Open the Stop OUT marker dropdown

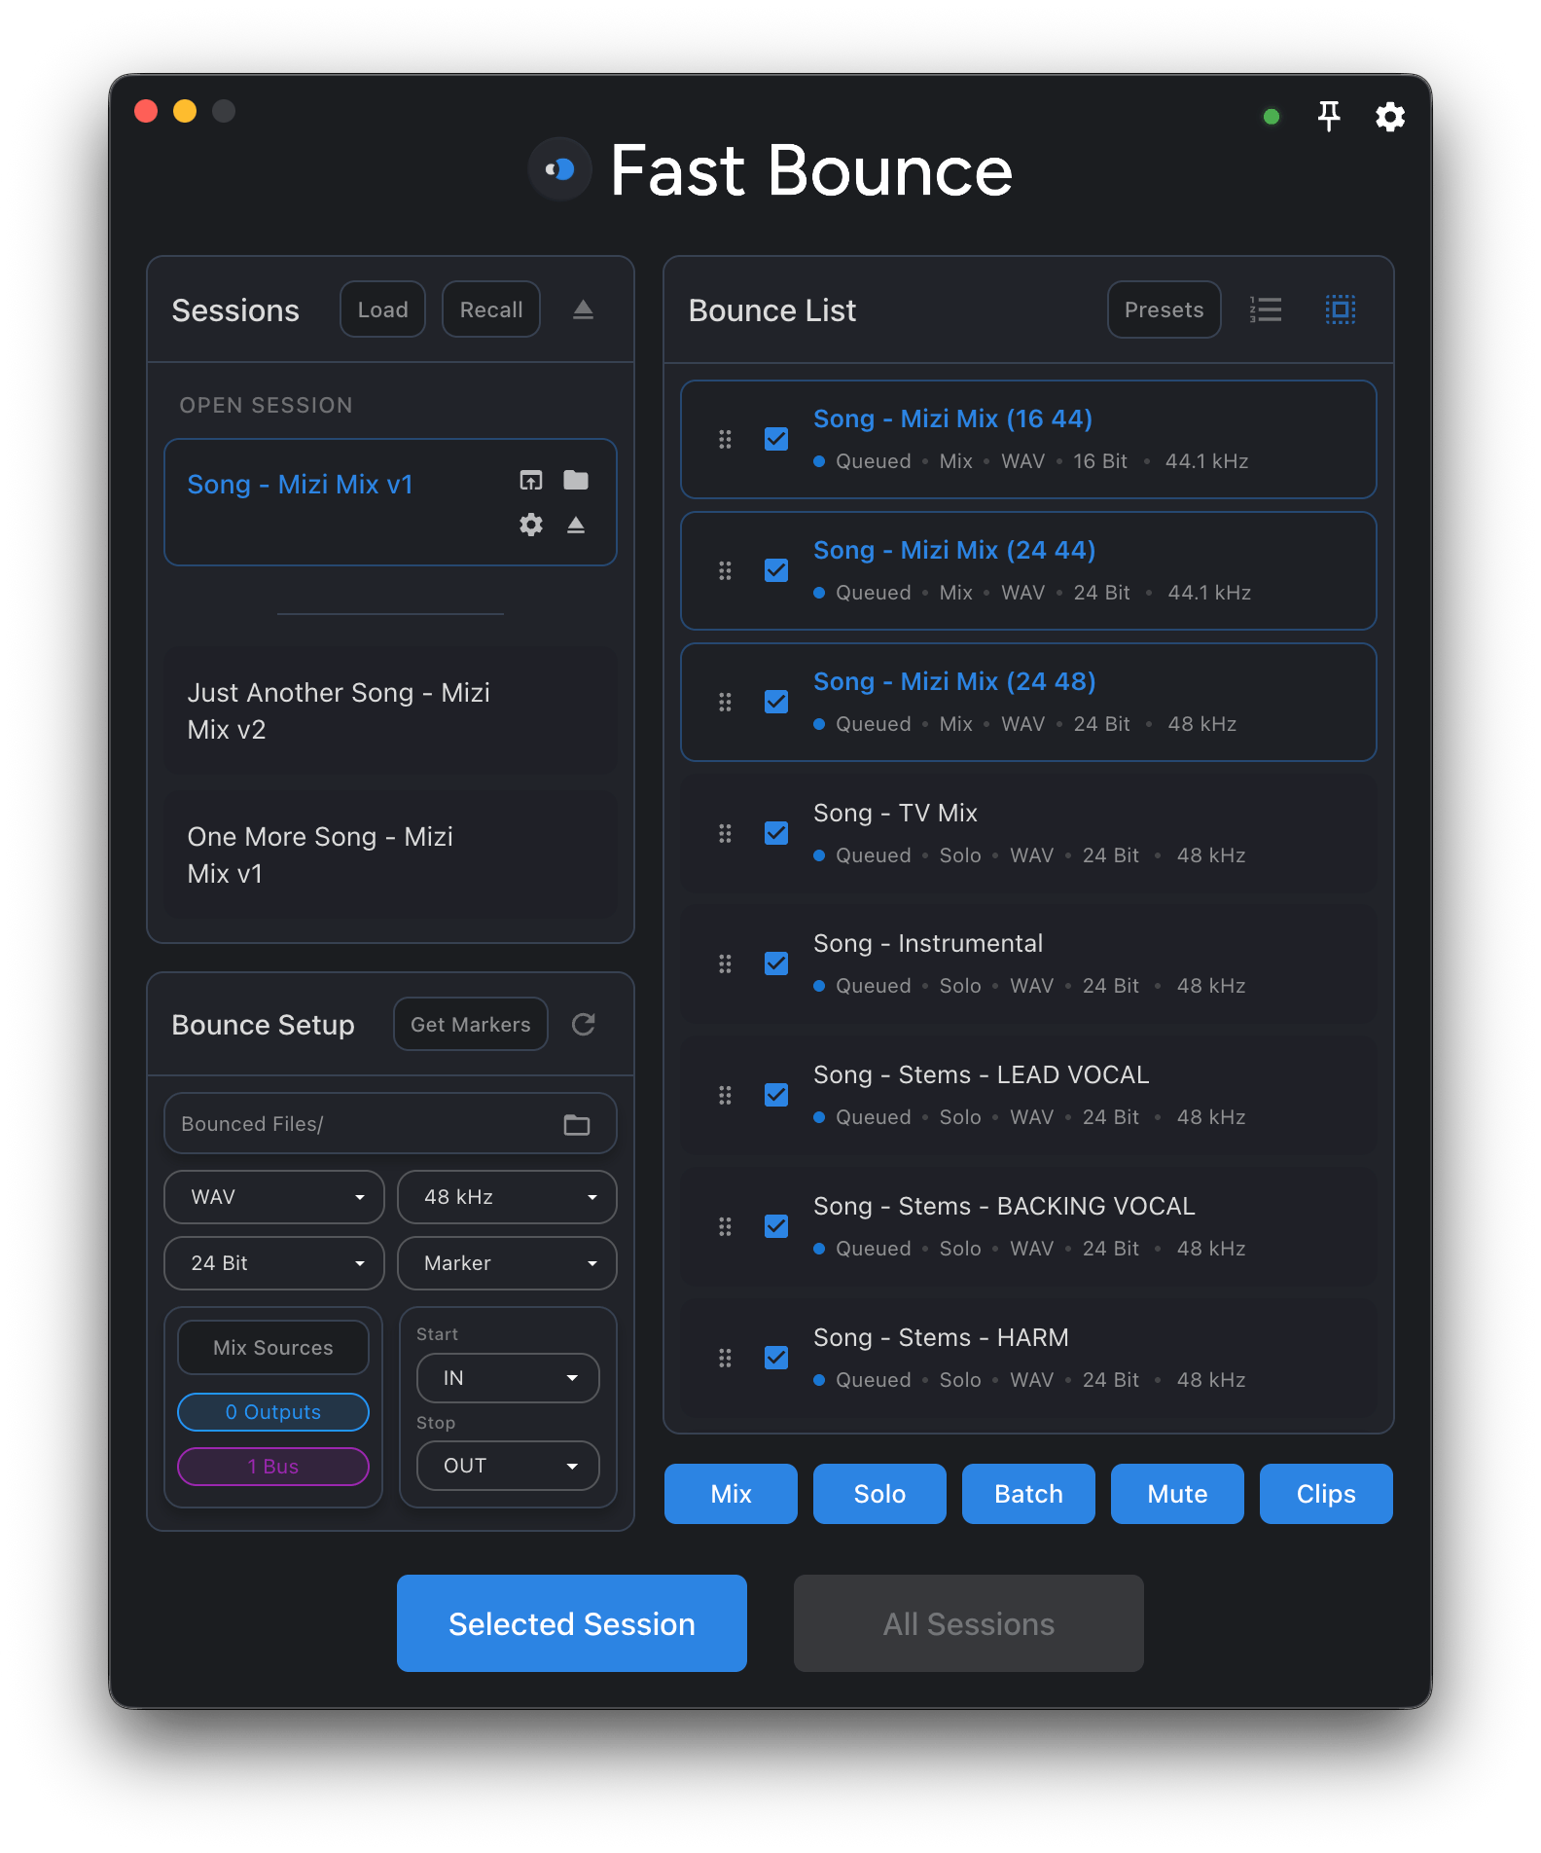pos(508,1466)
